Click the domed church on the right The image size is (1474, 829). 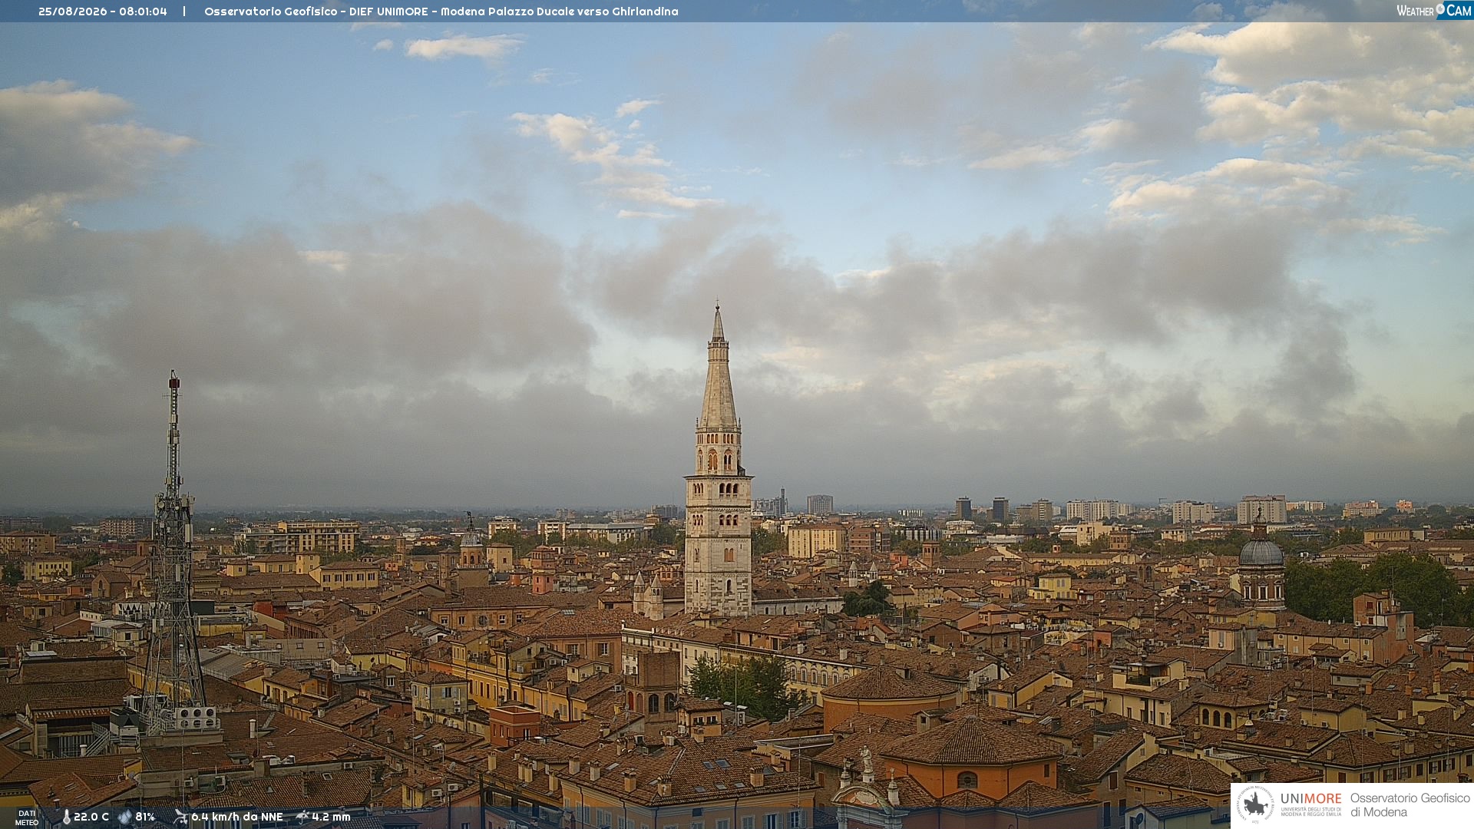click(1261, 564)
